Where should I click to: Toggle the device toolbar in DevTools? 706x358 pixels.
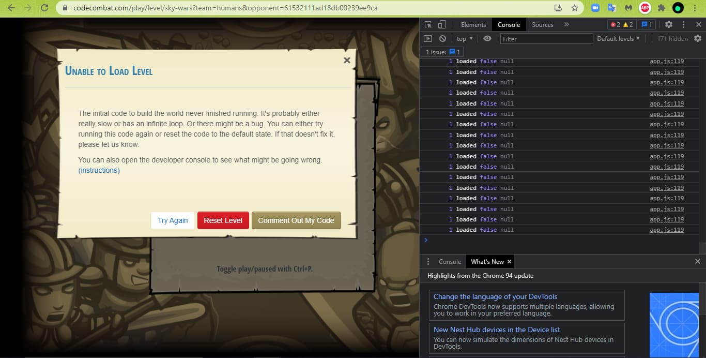click(x=442, y=24)
